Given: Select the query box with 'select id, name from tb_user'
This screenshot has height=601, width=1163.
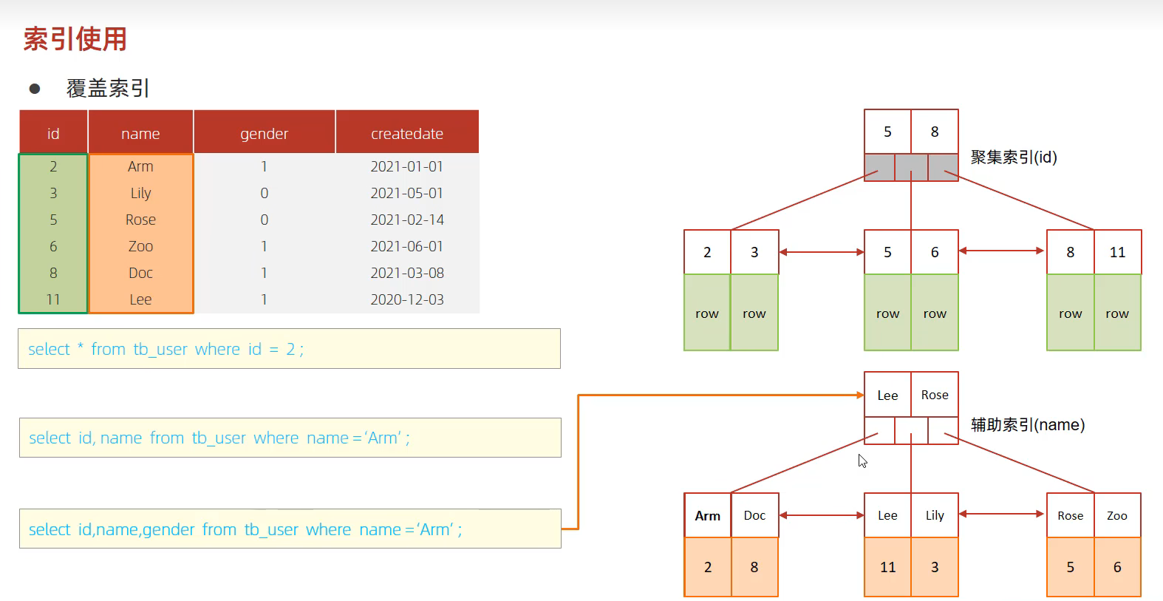Looking at the screenshot, I should (290, 438).
